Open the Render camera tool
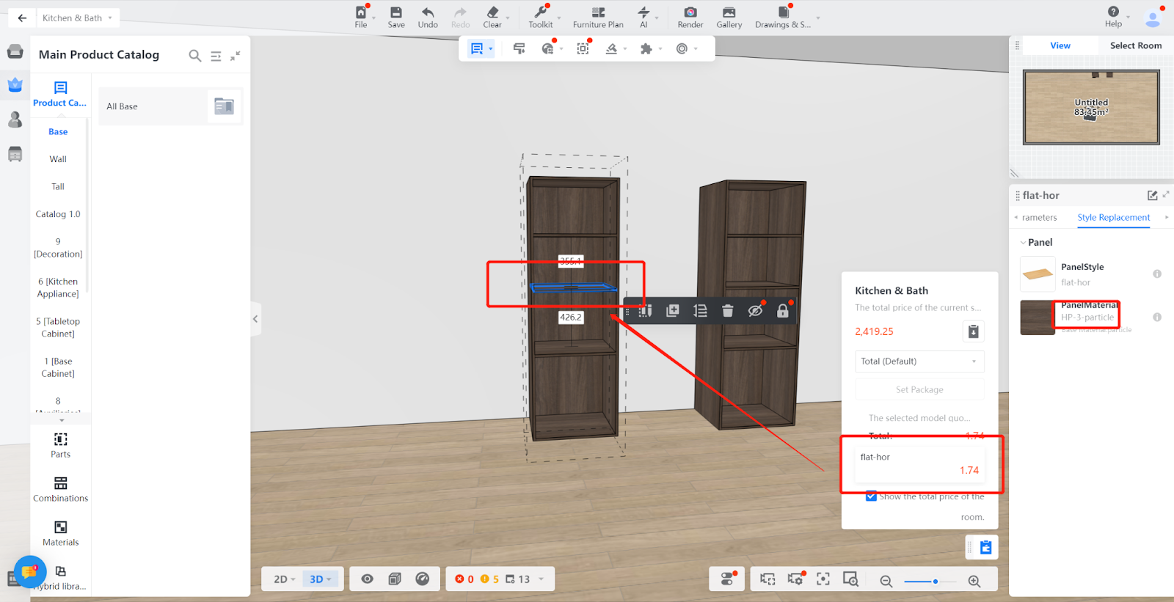The width and height of the screenshot is (1174, 602). click(x=690, y=13)
